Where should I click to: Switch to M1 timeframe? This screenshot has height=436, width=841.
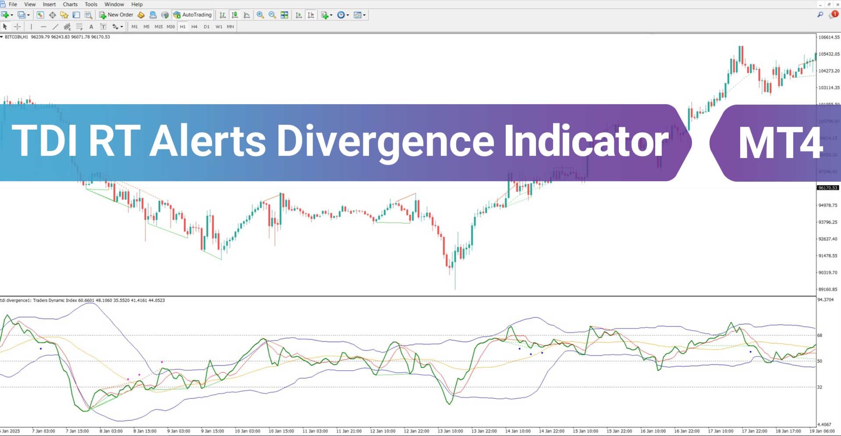click(x=135, y=27)
